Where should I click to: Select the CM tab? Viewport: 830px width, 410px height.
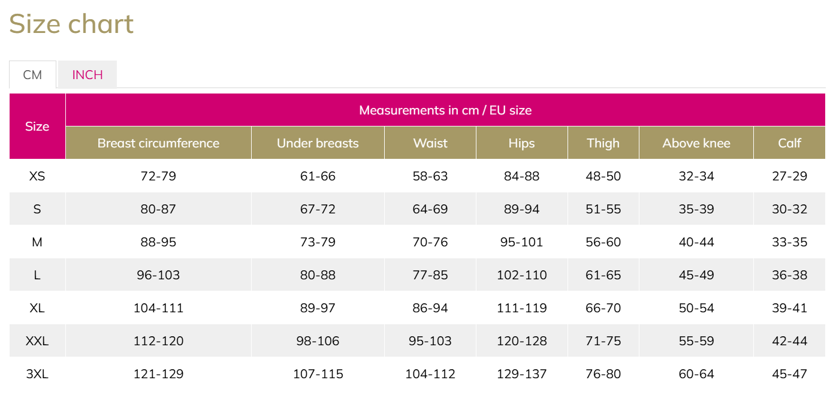33,75
